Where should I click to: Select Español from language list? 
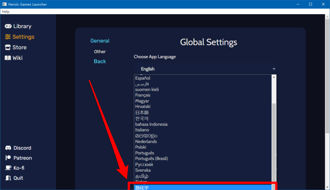tap(143, 78)
